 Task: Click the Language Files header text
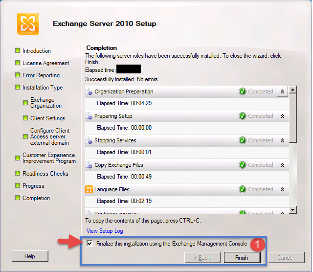tap(112, 189)
